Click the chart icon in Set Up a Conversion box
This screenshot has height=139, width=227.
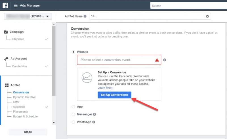[87, 78]
